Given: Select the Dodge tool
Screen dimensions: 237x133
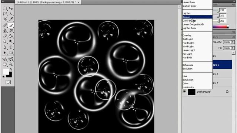Looking at the screenshot, I should click(x=11, y=41).
